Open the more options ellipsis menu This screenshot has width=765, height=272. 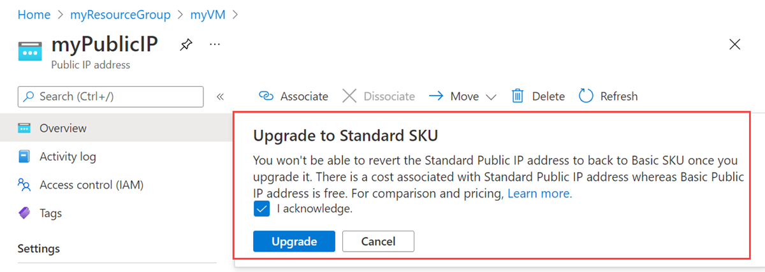pos(215,44)
